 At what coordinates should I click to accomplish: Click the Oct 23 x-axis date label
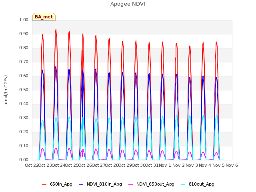[x=45, y=165]
